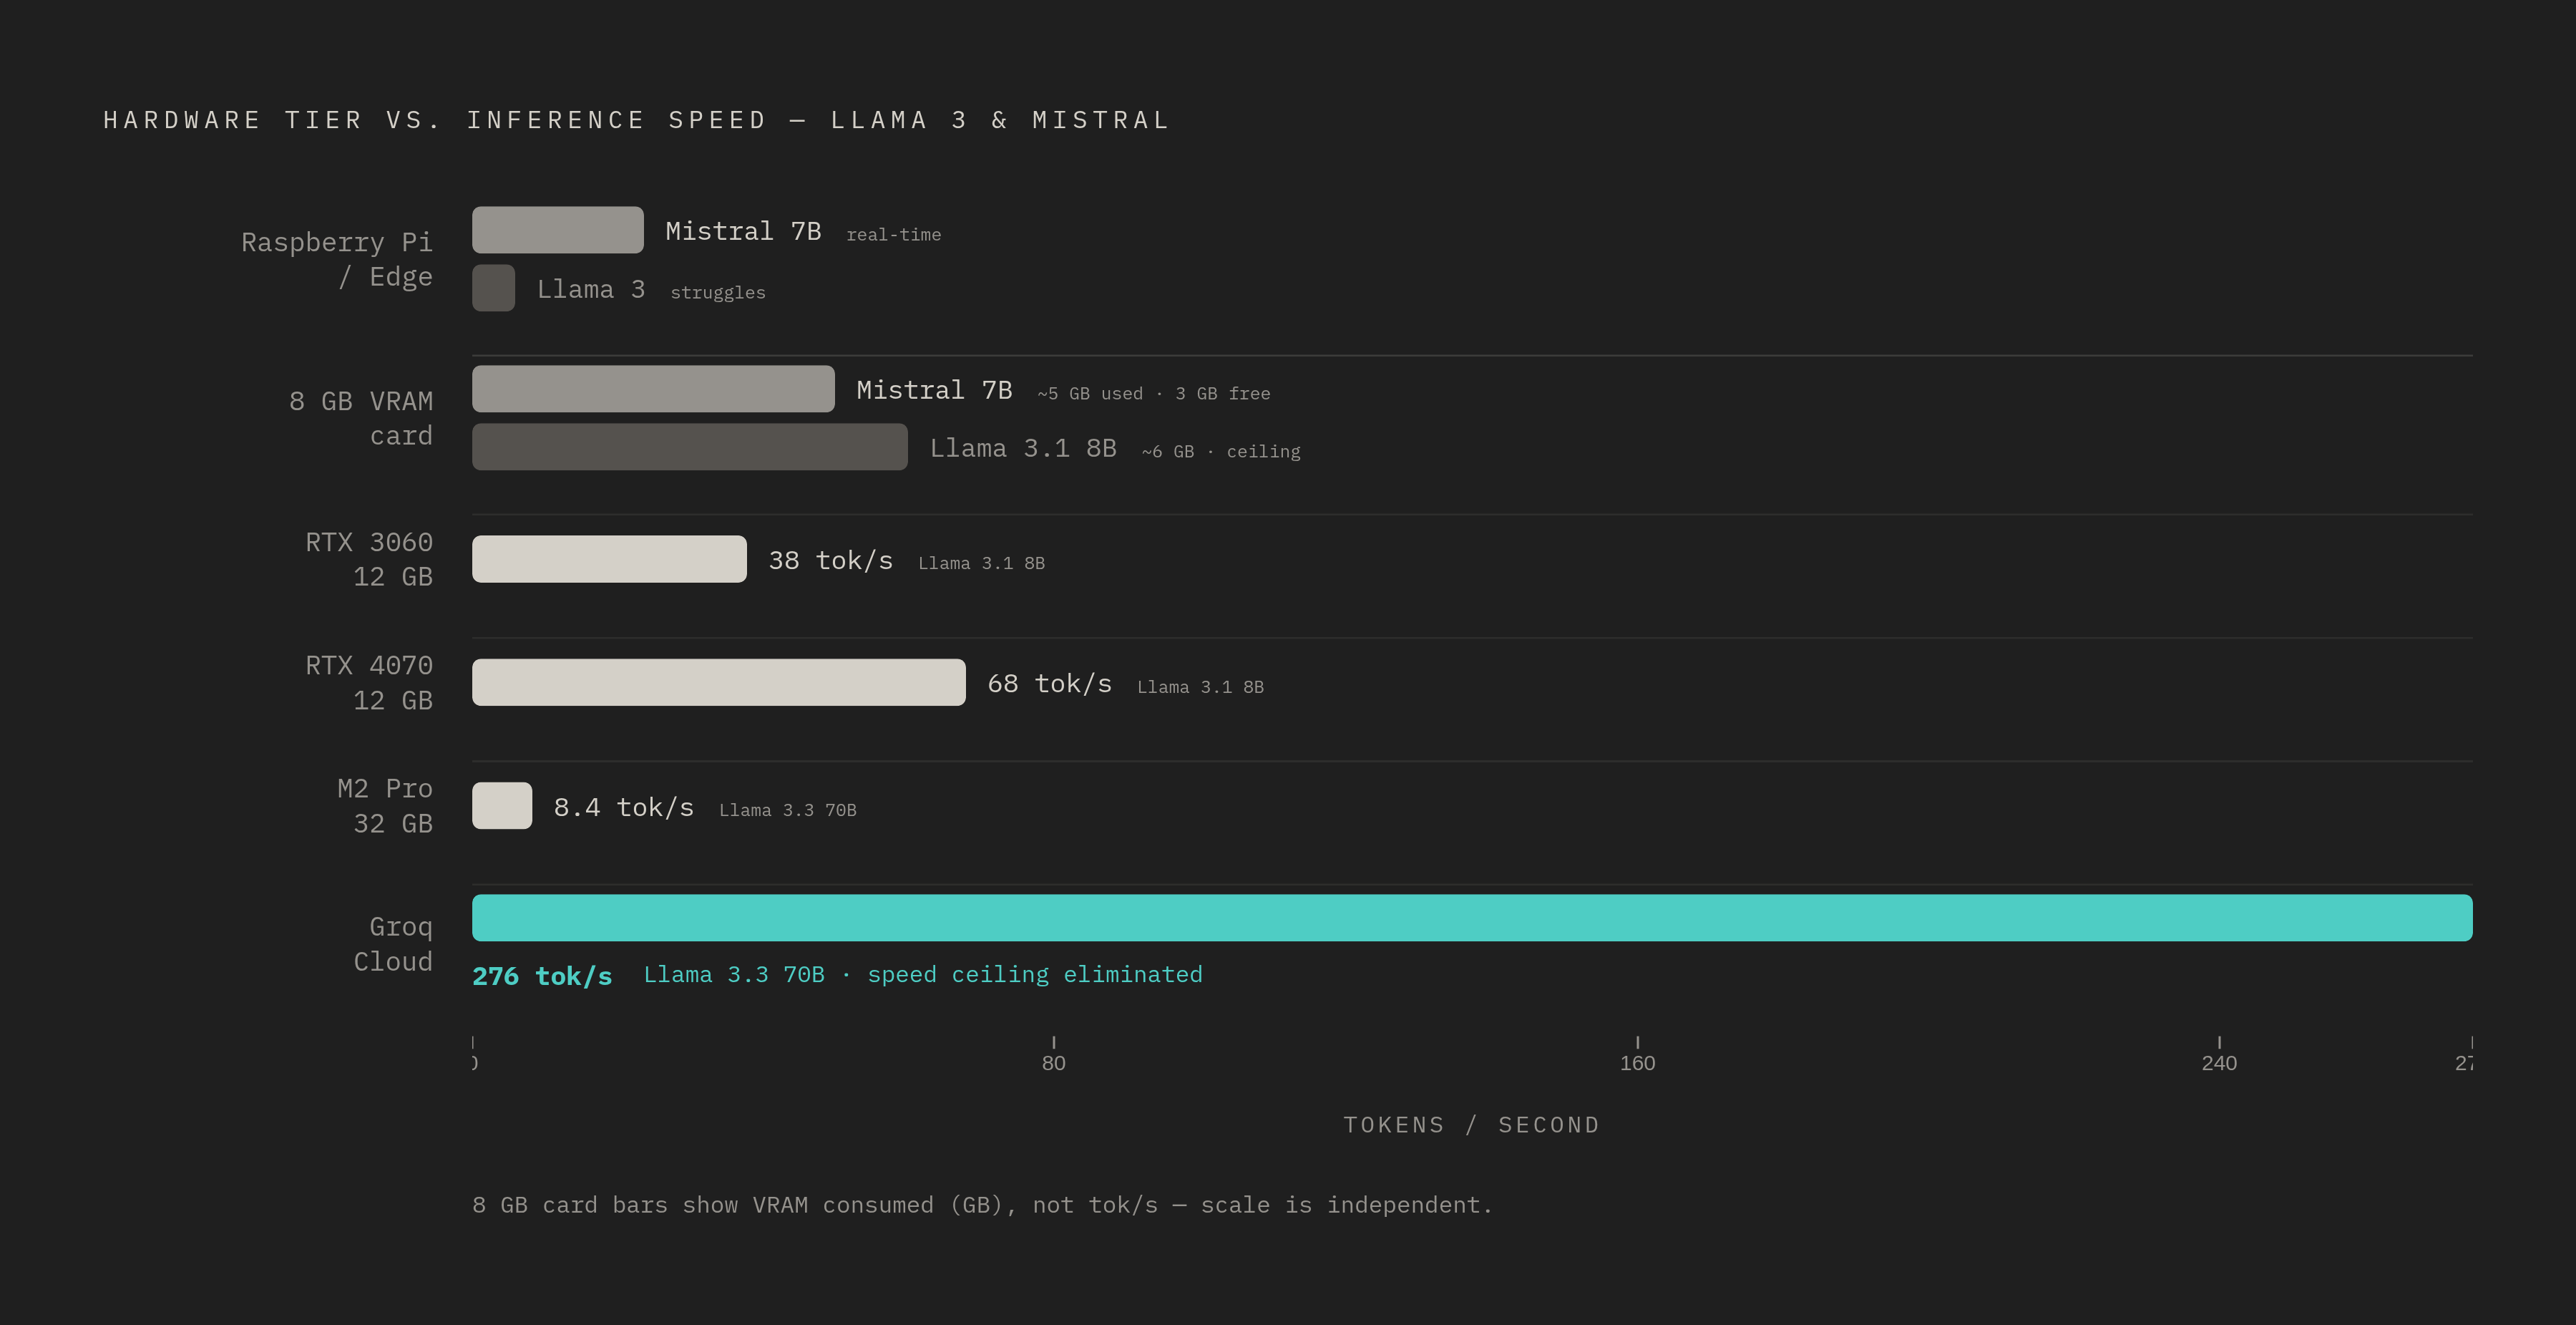2576x1325 pixels.
Task: Select the '276 tok/s' teal value
Action: [542, 976]
